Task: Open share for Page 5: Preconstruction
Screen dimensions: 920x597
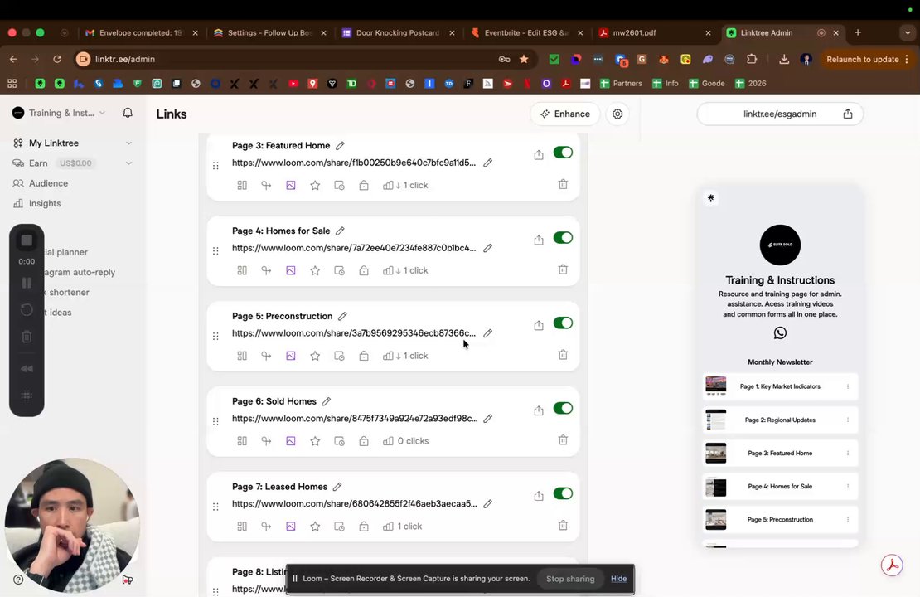Action: pos(539,325)
